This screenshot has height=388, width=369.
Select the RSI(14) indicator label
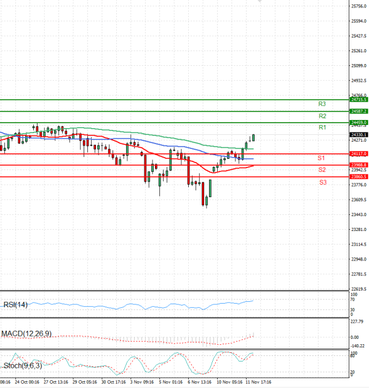pos(15,304)
